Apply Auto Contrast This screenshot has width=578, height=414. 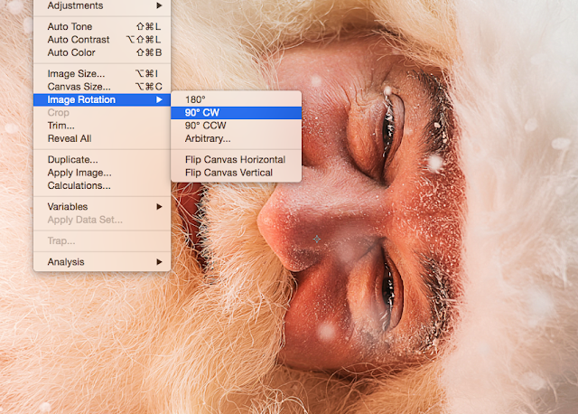pyautogui.click(x=102, y=40)
